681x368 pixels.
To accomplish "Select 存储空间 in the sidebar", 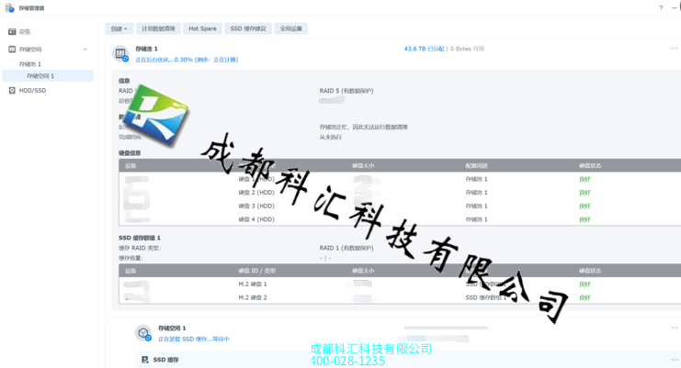I will (x=30, y=50).
